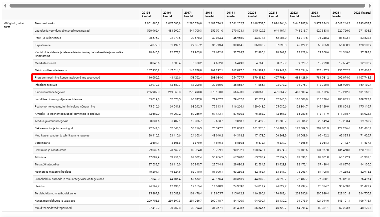The height and width of the screenshot is (217, 380).
Task: Click the cell value 255 907,0
Action: tap(153, 92)
